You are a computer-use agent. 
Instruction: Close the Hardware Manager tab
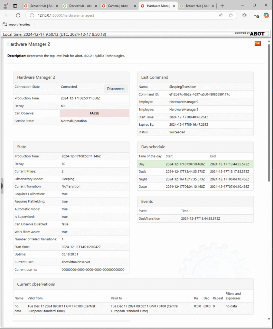pos(174,6)
